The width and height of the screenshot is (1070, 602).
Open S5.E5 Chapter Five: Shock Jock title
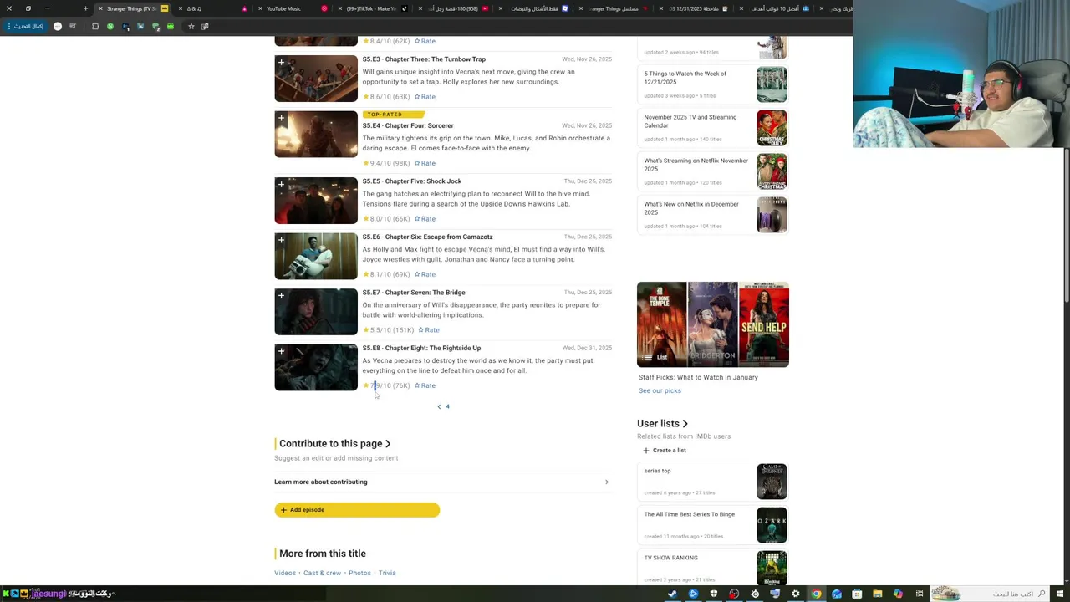pyautogui.click(x=412, y=181)
